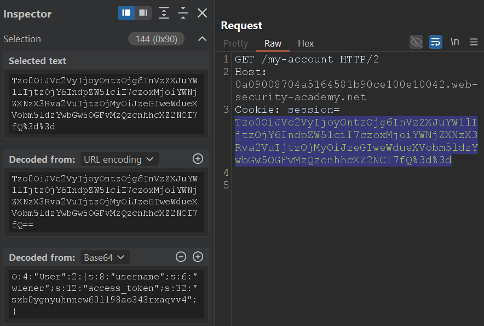Screen dimensions: 484x326
Task: Switch to the Pretty tab
Action: point(235,43)
